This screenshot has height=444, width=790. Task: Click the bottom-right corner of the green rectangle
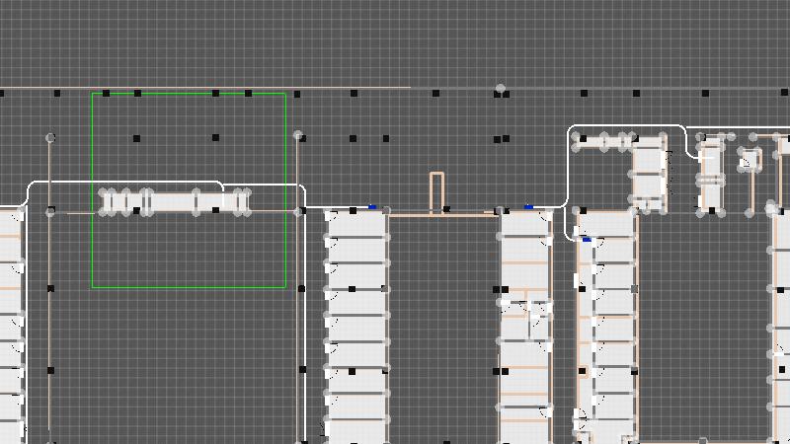pos(285,287)
